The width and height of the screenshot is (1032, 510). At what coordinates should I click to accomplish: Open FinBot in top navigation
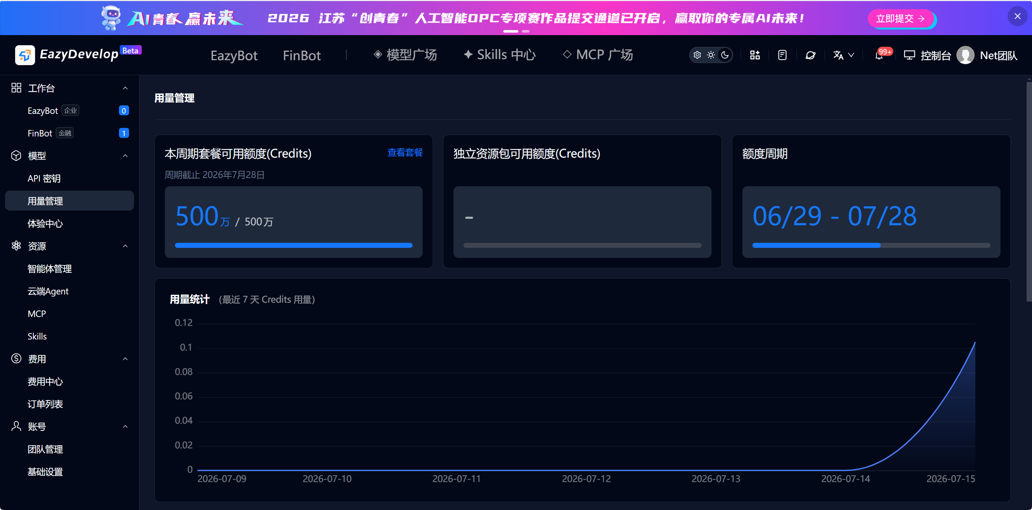(302, 55)
